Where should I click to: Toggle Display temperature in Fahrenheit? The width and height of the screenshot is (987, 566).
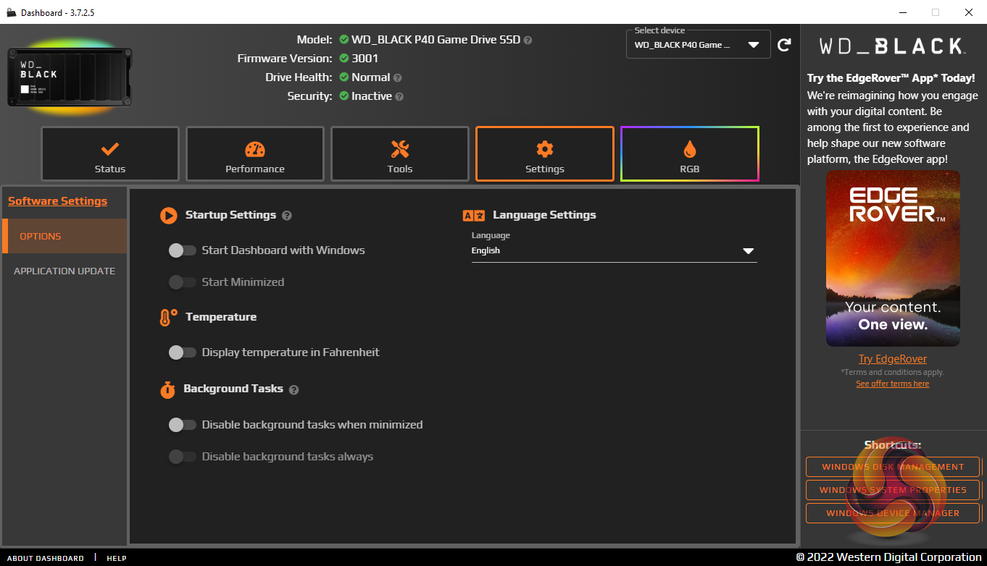click(x=183, y=352)
